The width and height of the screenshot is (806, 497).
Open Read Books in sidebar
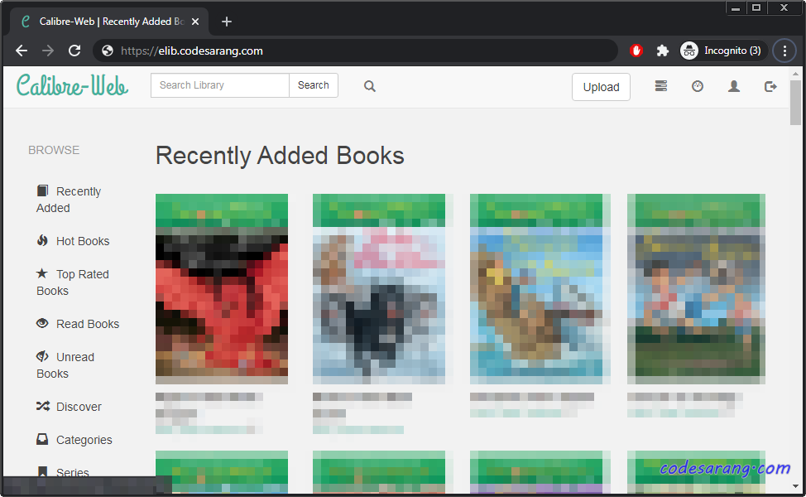(x=78, y=324)
